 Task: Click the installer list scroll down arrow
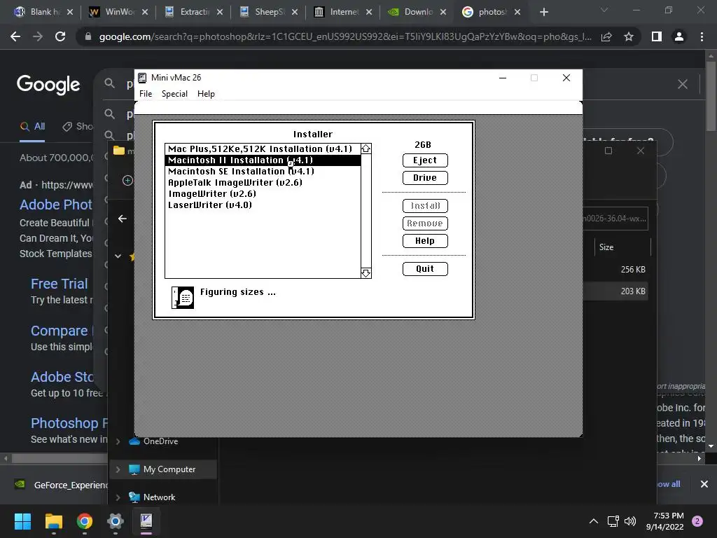(x=366, y=273)
